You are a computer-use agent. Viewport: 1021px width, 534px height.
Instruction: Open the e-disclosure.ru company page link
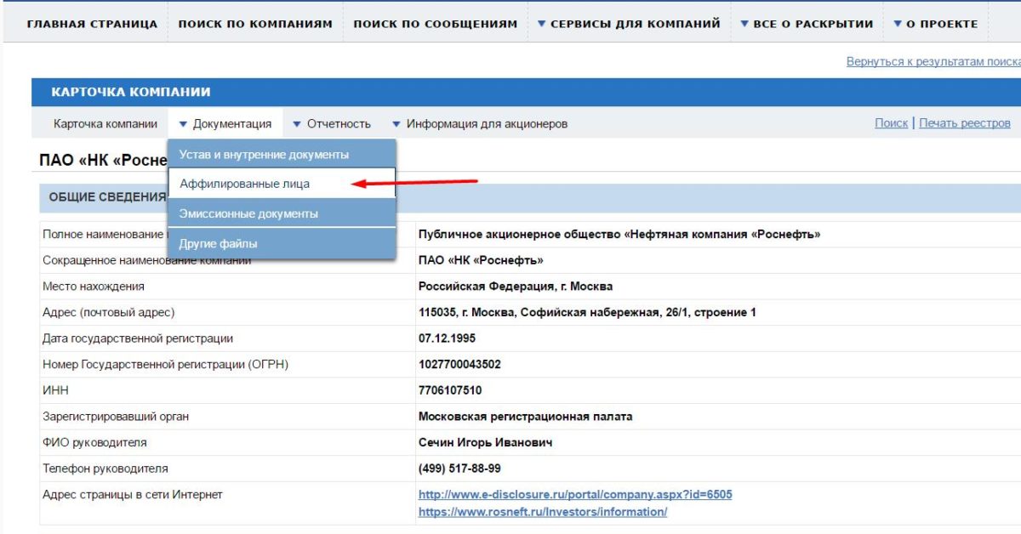(575, 495)
